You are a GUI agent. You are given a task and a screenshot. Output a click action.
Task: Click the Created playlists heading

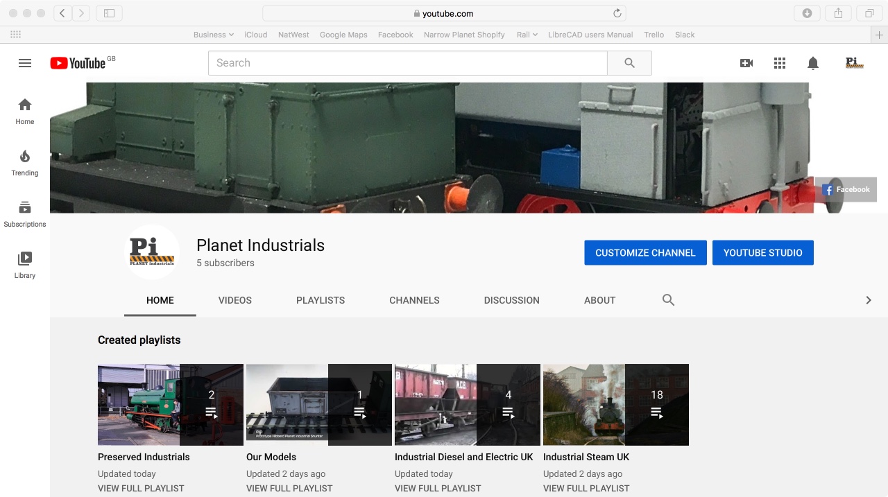click(x=139, y=340)
